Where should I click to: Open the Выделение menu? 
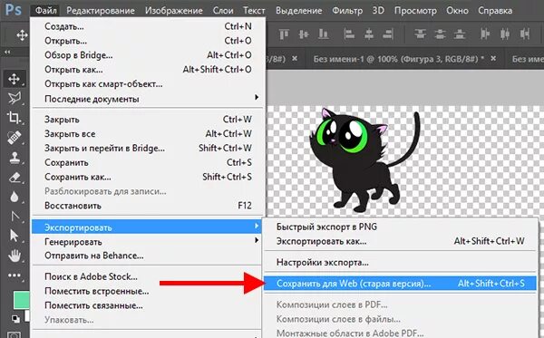click(x=298, y=10)
